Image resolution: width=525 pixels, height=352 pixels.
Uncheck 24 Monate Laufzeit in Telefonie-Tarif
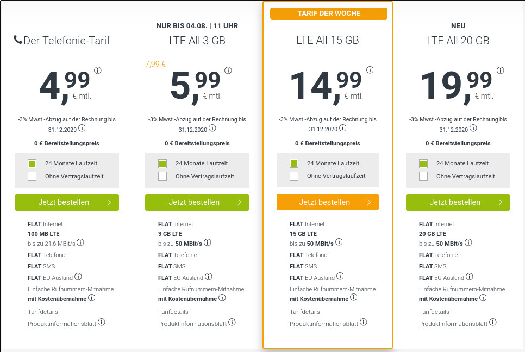(x=32, y=163)
